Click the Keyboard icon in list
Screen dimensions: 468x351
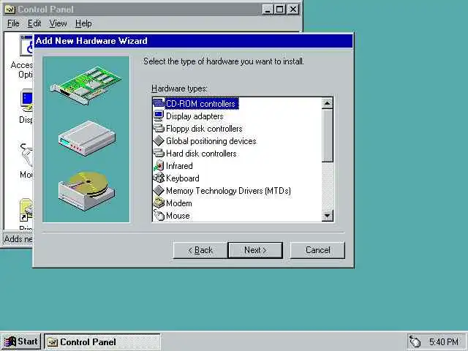(x=159, y=178)
